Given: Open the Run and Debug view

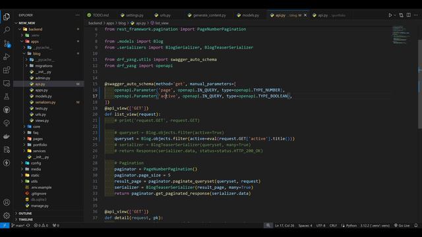Looking at the screenshot, I should pos(7,57).
